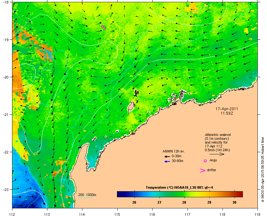The width and height of the screenshot is (267, 216).
Task: Click the longitude axis label '112'
Action: pos(12,214)
